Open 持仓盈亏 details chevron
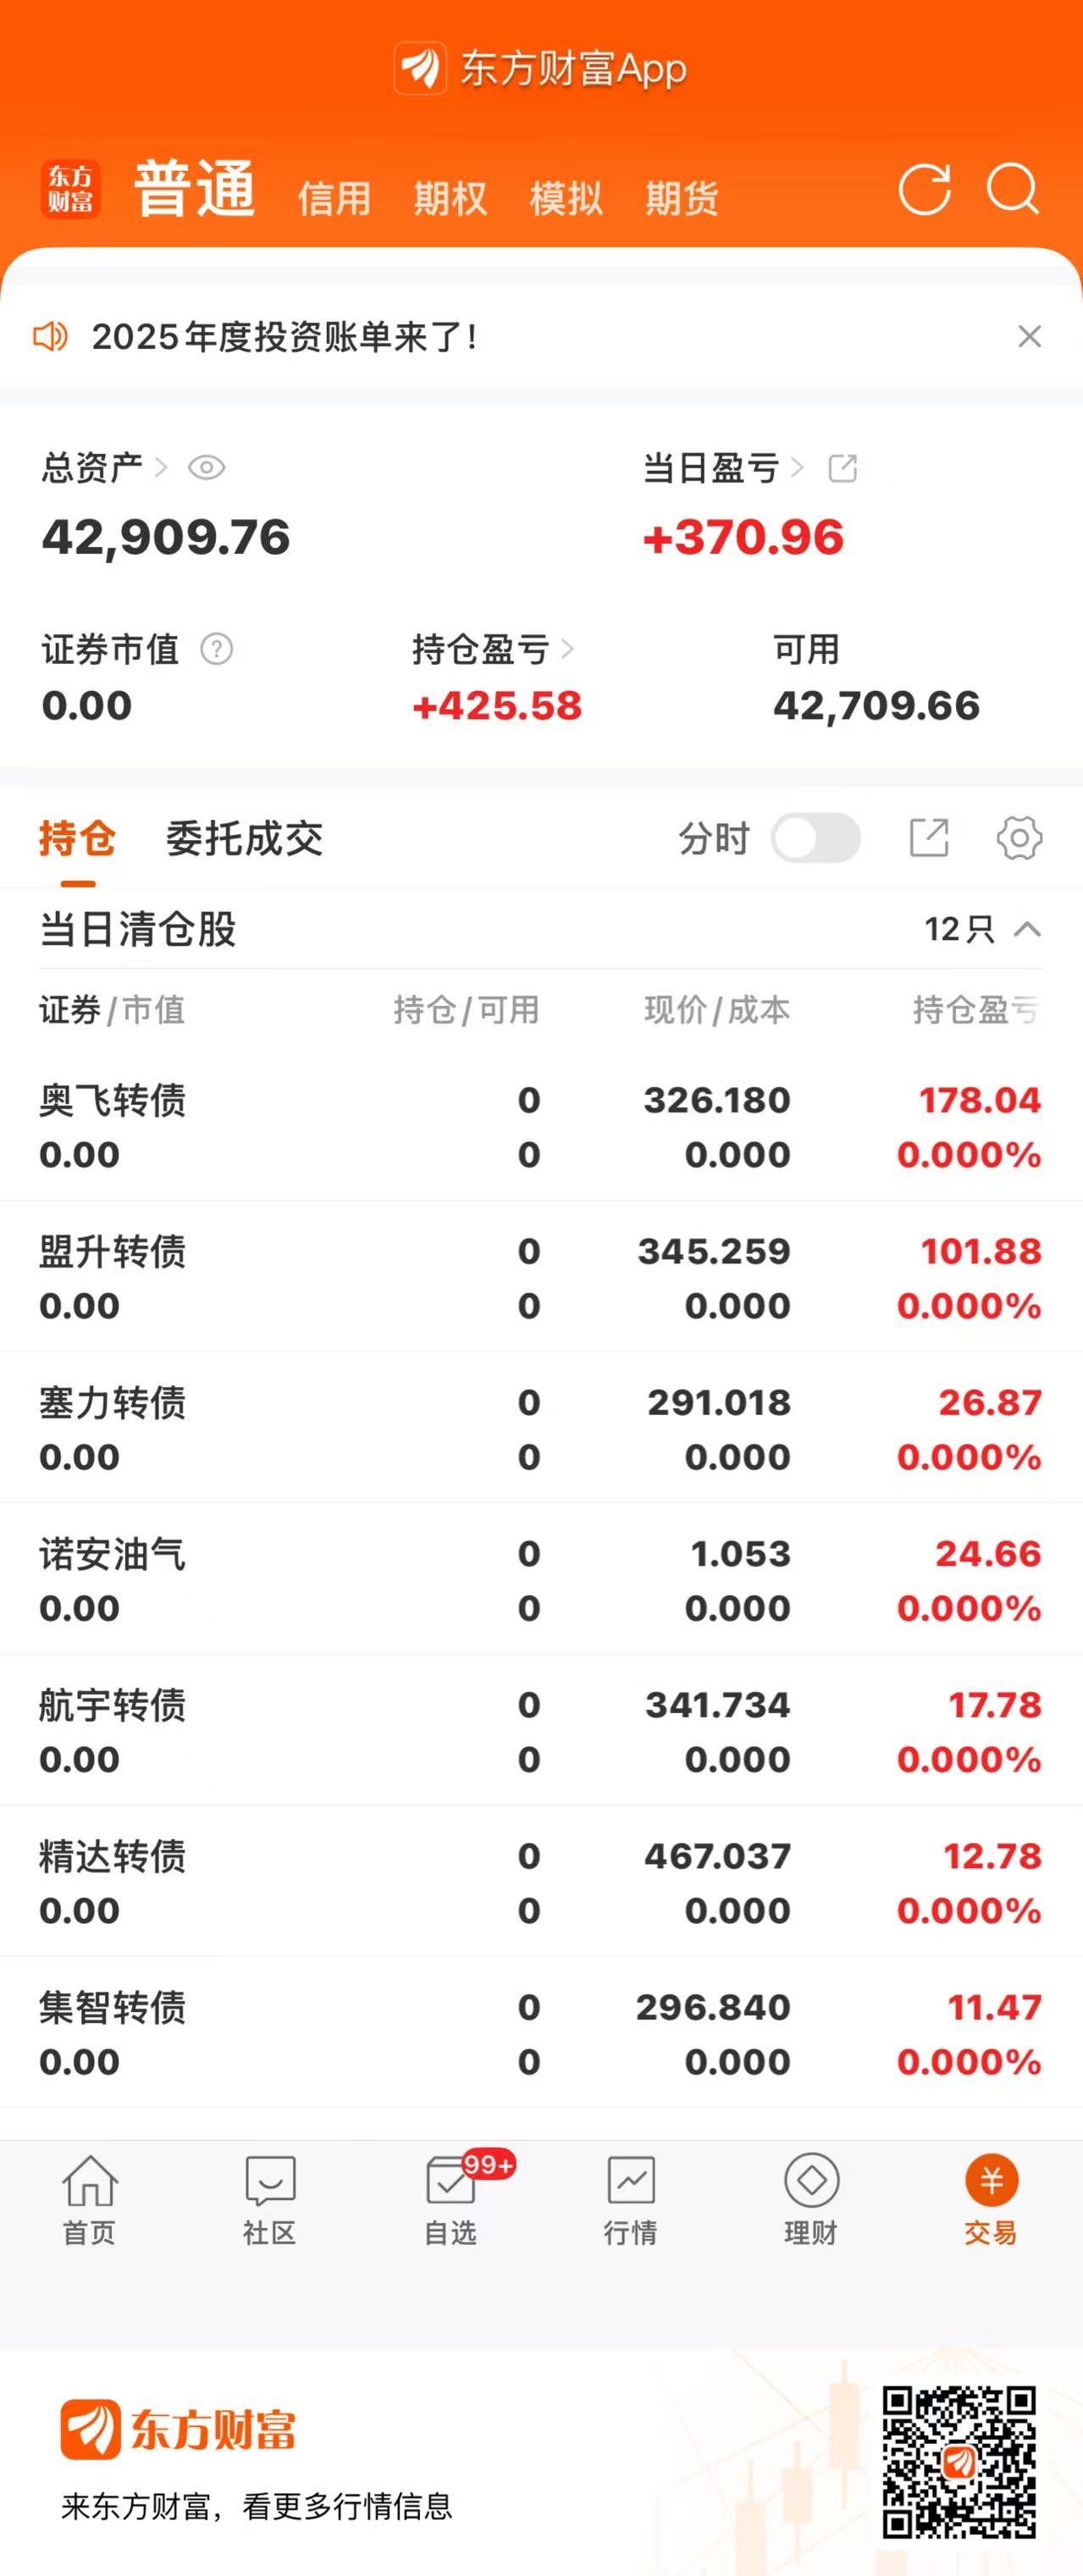 coord(567,650)
